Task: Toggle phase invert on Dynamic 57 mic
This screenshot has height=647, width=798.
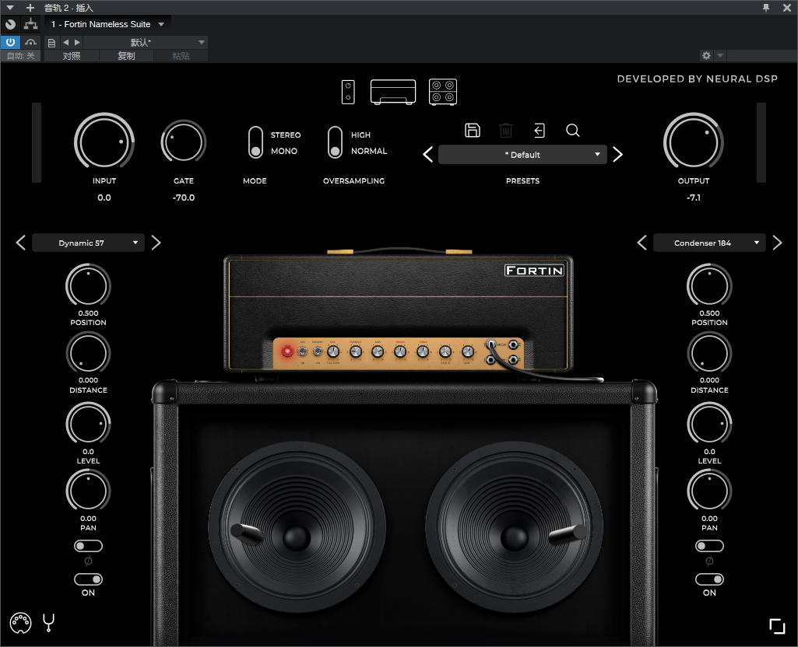Action: click(88, 546)
